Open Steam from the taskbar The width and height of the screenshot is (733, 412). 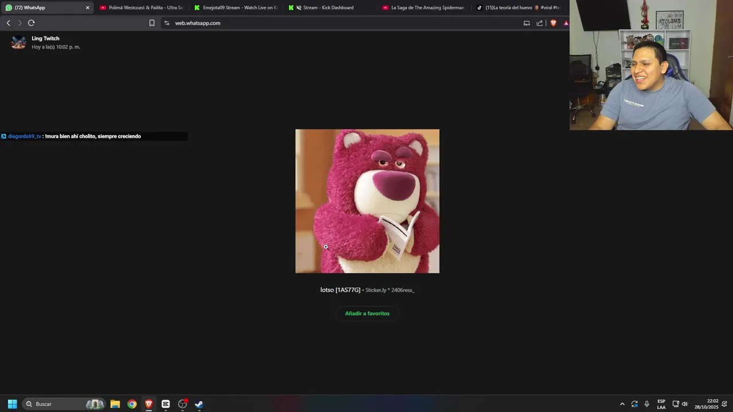[x=199, y=404]
